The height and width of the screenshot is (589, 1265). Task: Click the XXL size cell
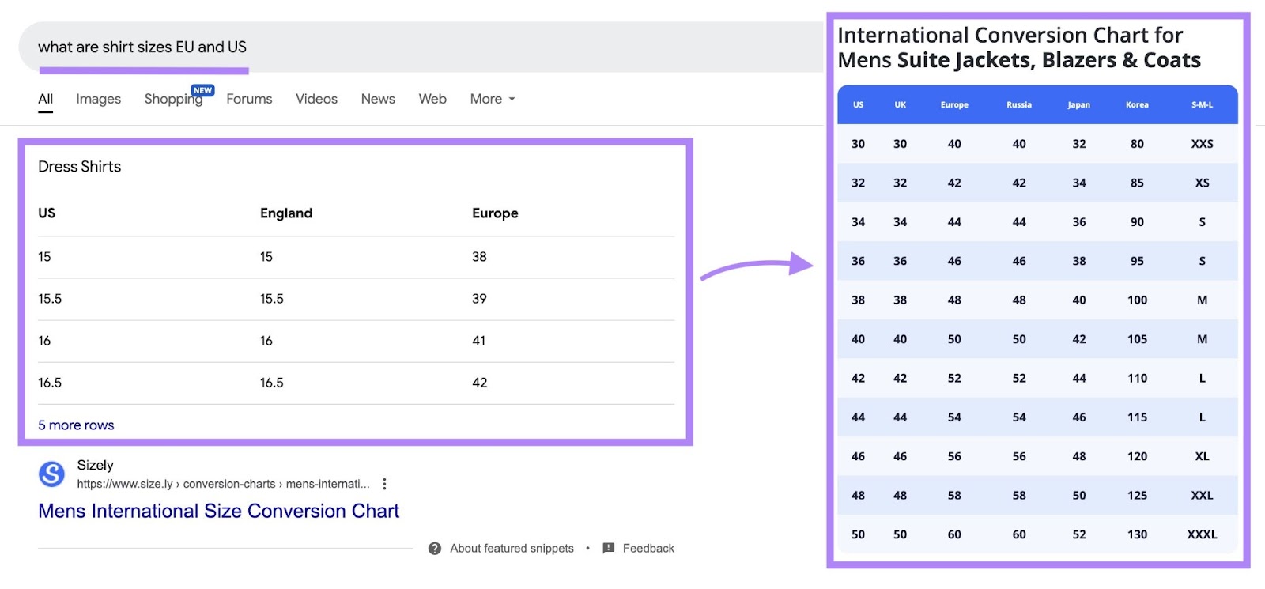(1202, 496)
